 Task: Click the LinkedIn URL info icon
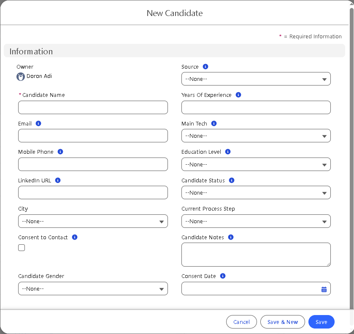point(58,180)
